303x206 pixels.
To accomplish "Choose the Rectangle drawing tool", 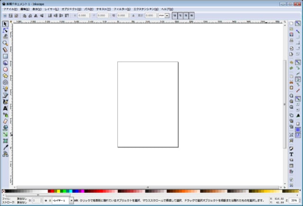I will [5, 56].
